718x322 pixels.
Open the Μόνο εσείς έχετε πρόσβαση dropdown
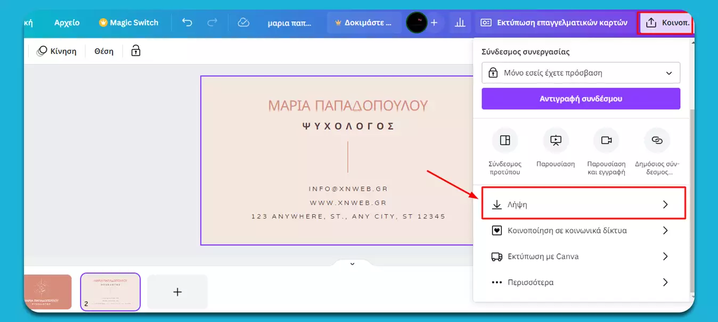click(581, 72)
